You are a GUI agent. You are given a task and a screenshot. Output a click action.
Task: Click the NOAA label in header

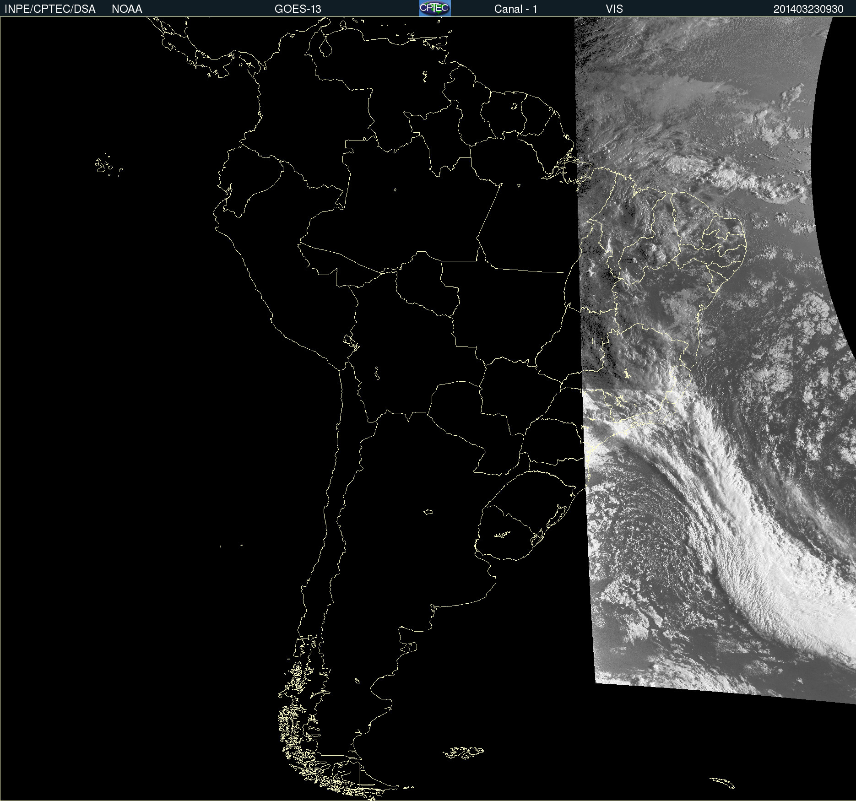pos(127,9)
